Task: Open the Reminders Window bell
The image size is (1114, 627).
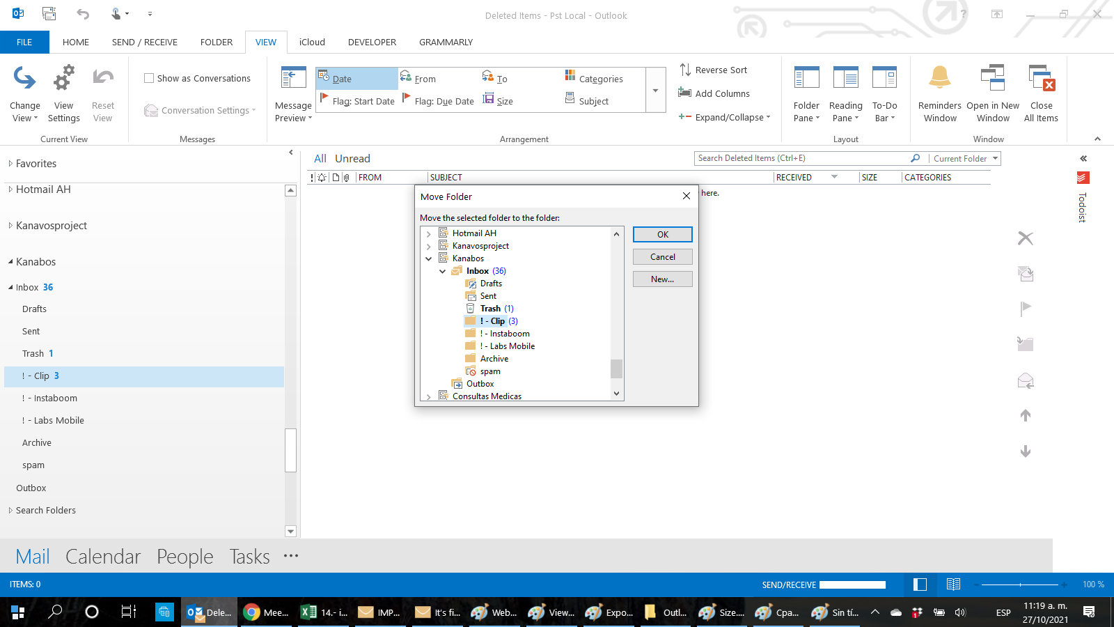Action: [940, 79]
